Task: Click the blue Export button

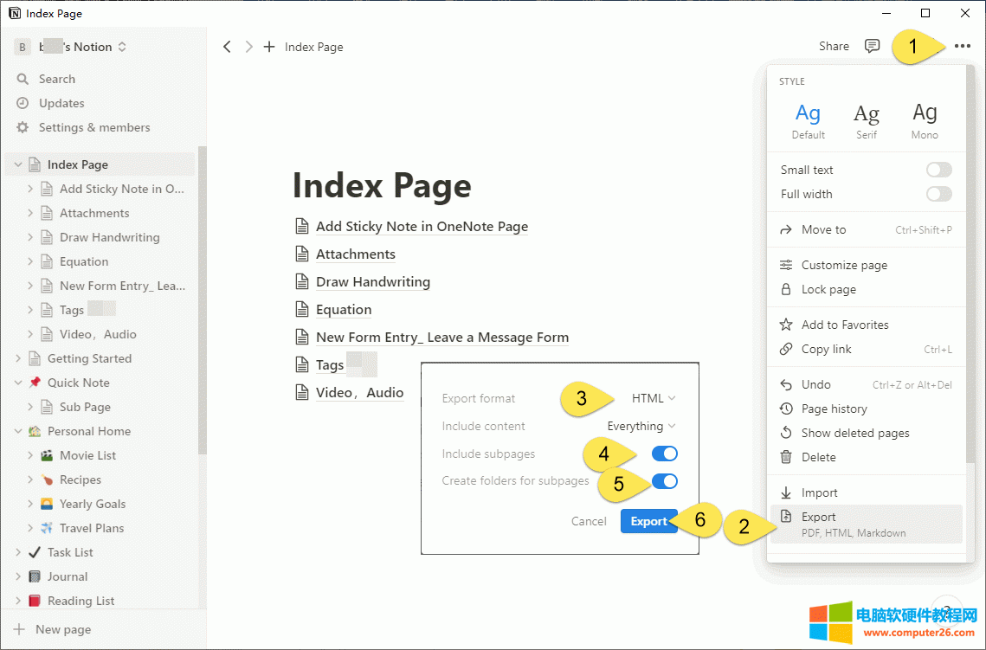Action: [x=648, y=521]
